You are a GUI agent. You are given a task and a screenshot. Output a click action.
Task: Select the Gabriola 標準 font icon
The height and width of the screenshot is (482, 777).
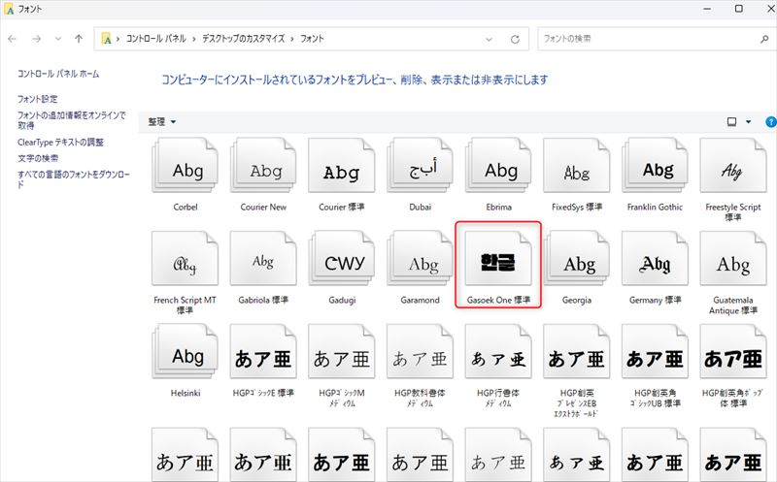pyautogui.click(x=263, y=258)
